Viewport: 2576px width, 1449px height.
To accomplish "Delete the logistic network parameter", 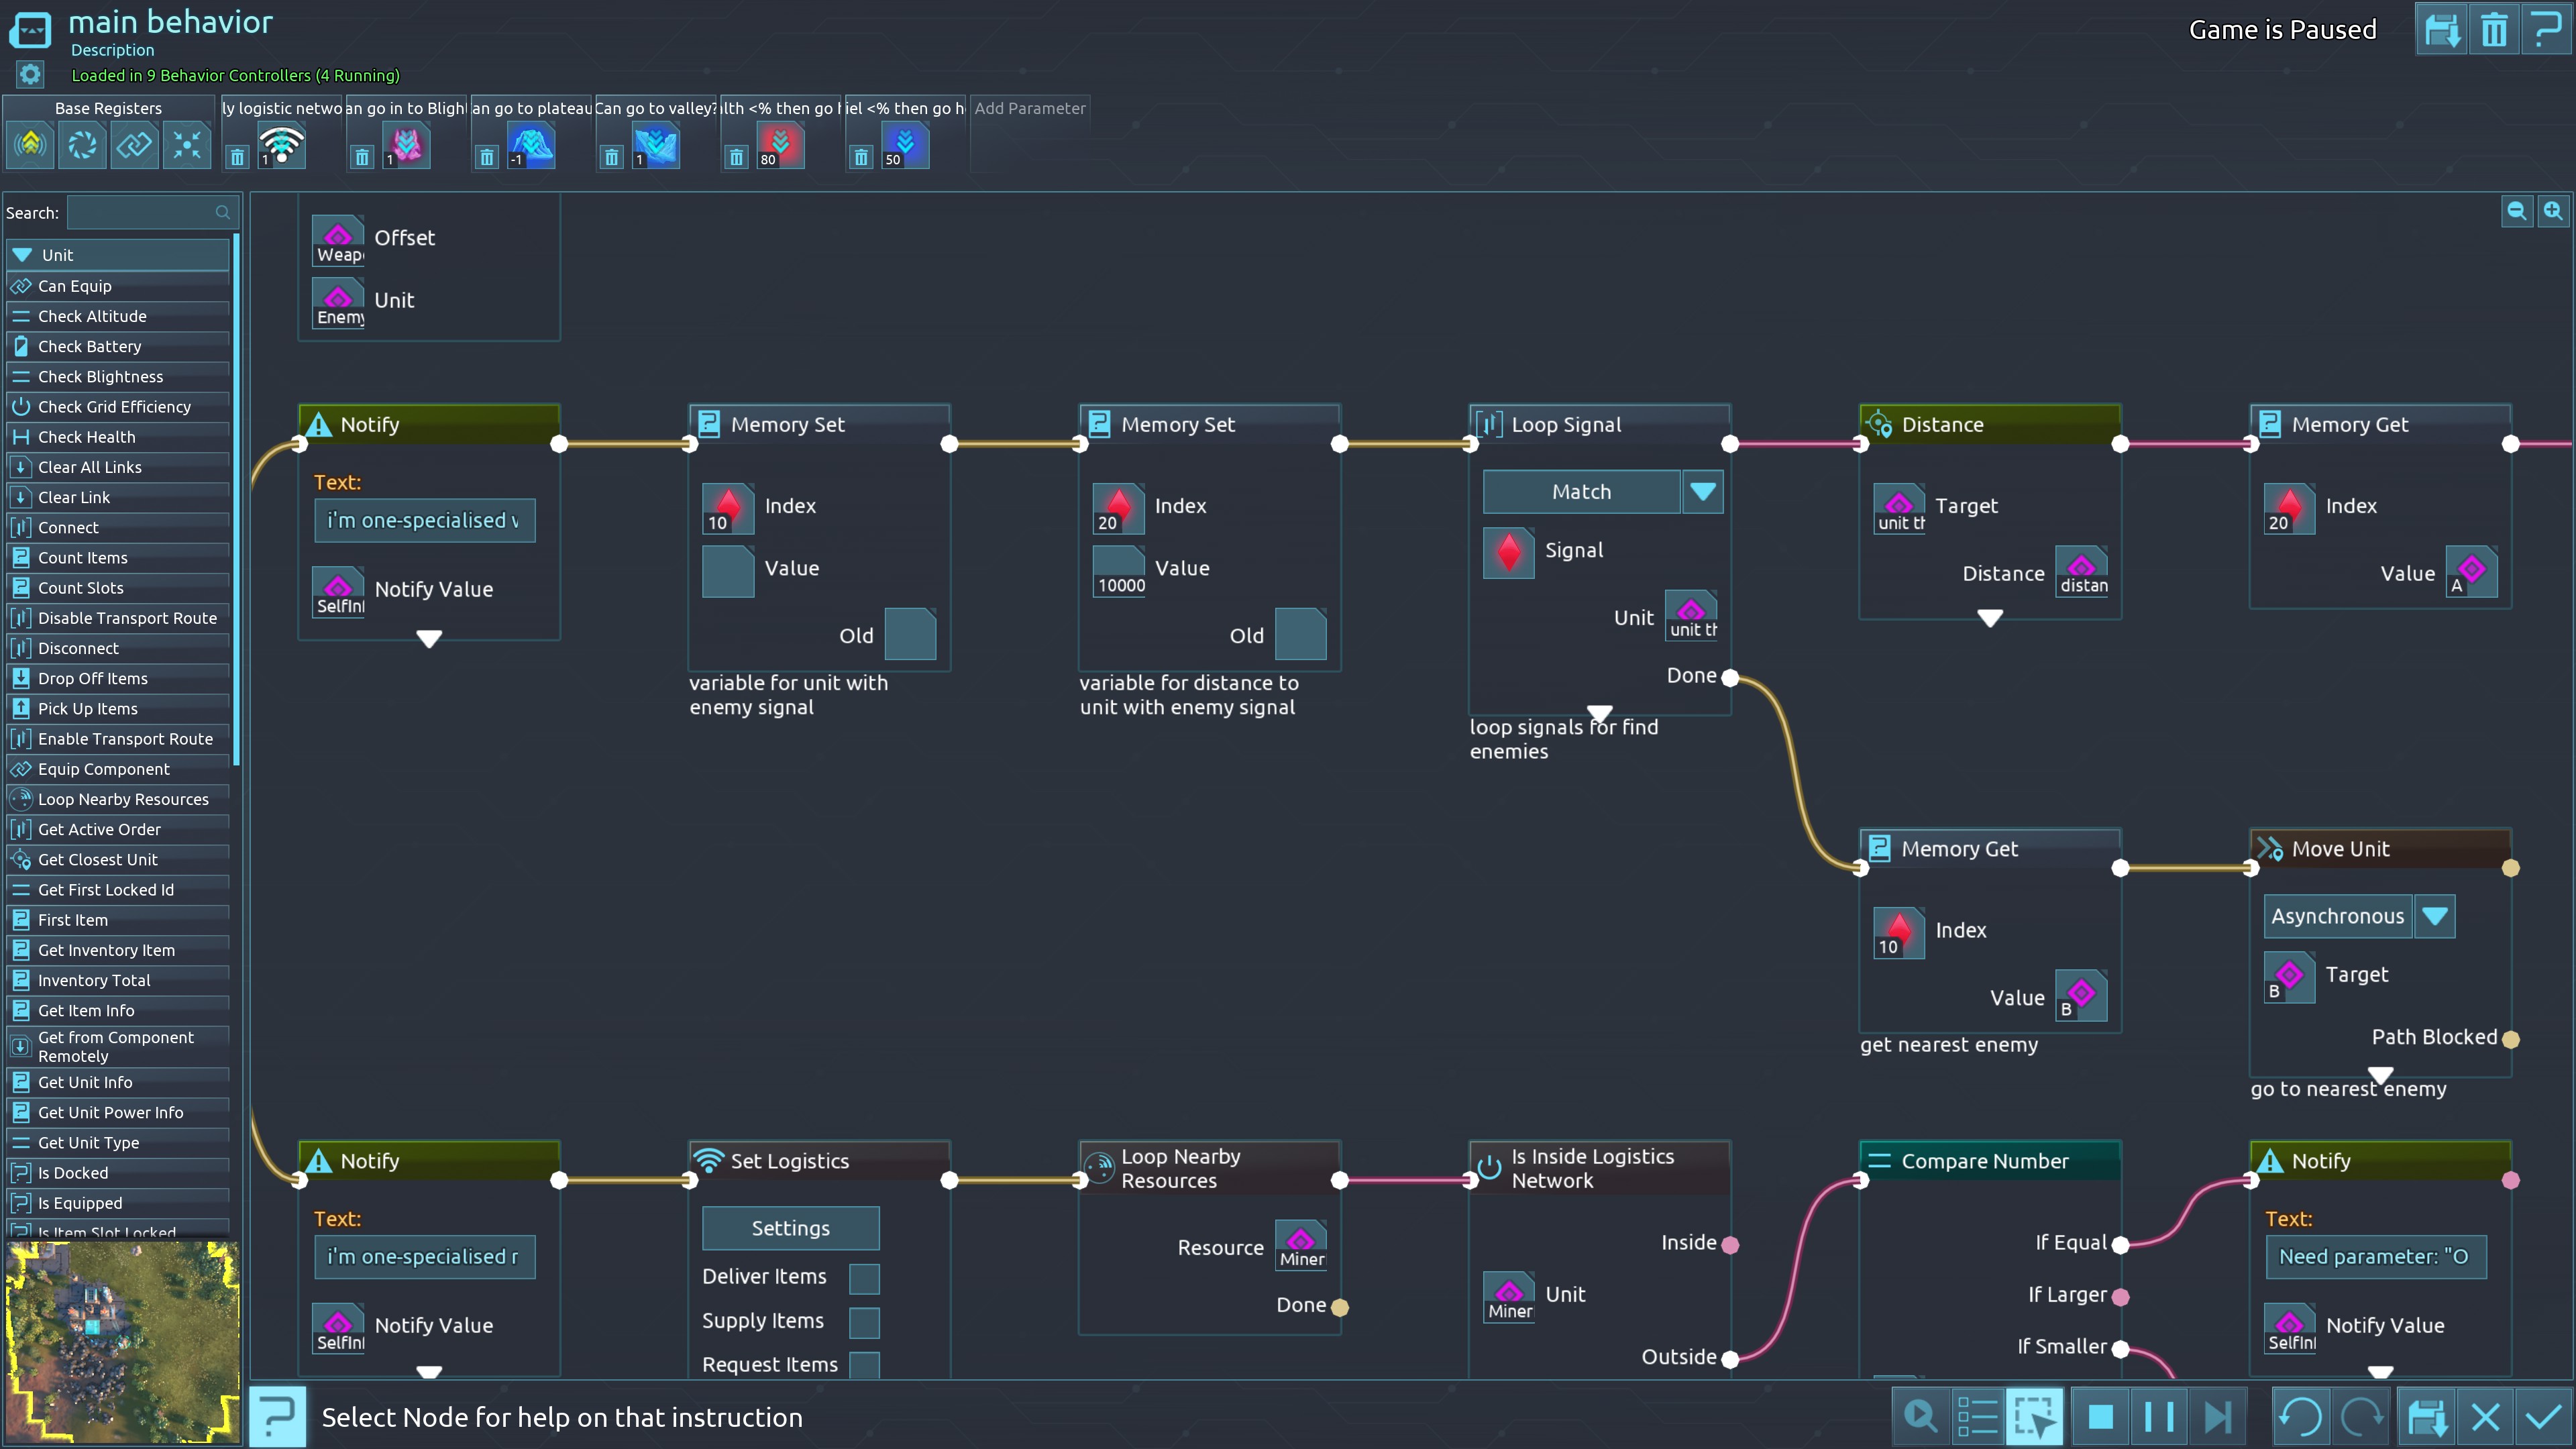I will click(237, 157).
